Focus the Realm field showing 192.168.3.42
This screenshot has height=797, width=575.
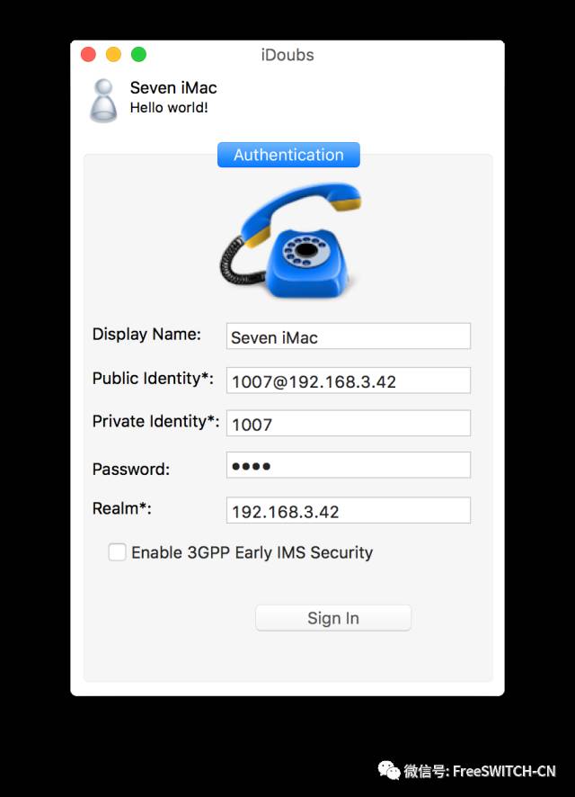pos(348,511)
